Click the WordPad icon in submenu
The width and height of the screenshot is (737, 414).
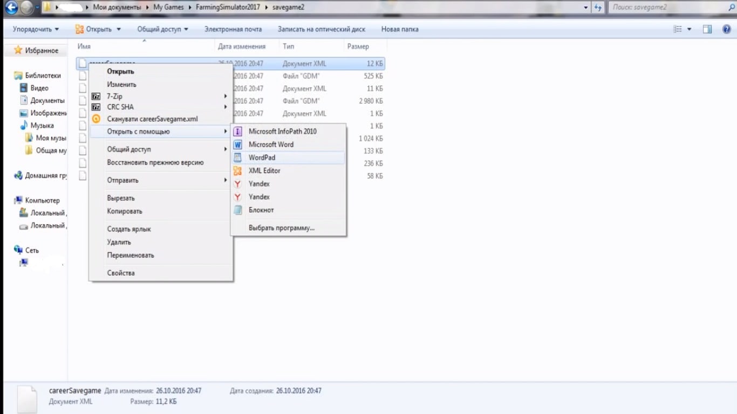[x=237, y=157]
